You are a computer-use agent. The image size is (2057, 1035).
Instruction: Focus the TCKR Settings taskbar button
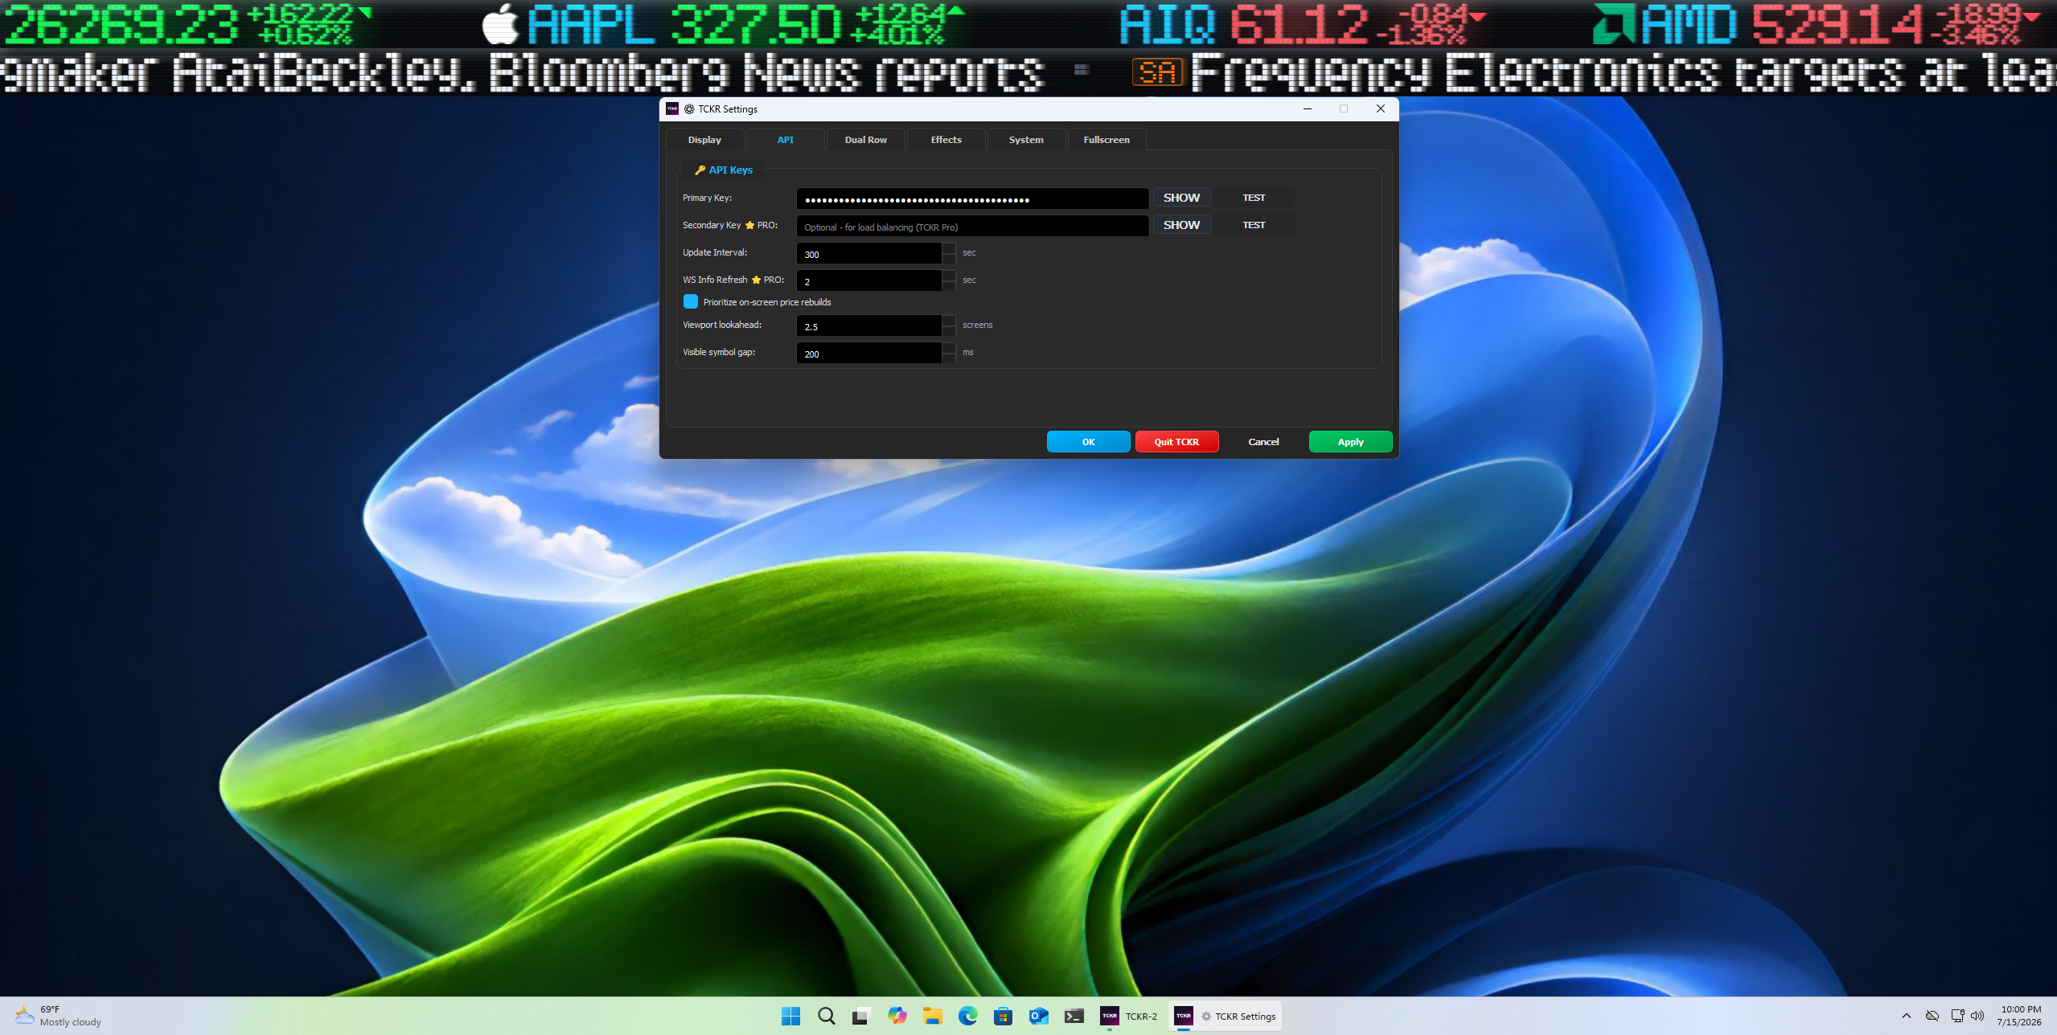click(1225, 1016)
